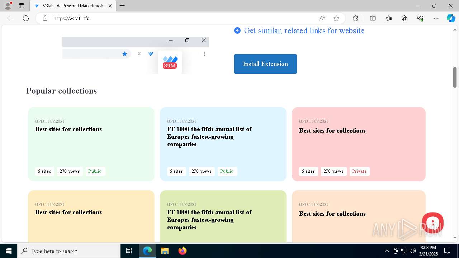Click the blue star in extension preview

coord(125,54)
